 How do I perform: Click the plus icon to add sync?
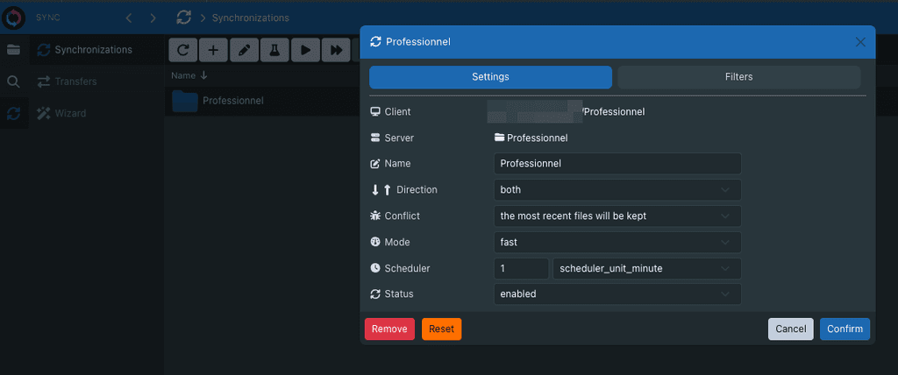pyautogui.click(x=213, y=50)
